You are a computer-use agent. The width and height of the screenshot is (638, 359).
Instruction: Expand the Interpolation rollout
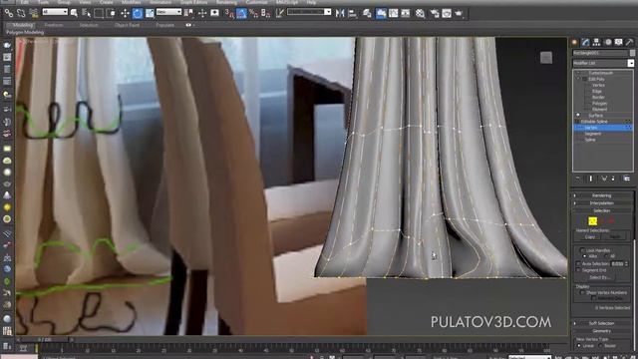[601, 203]
